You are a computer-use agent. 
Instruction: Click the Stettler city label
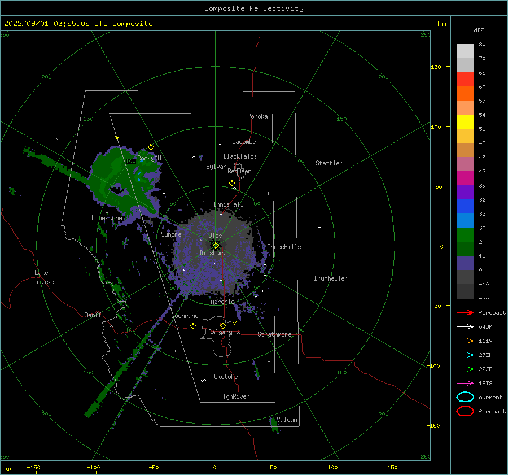click(x=329, y=163)
